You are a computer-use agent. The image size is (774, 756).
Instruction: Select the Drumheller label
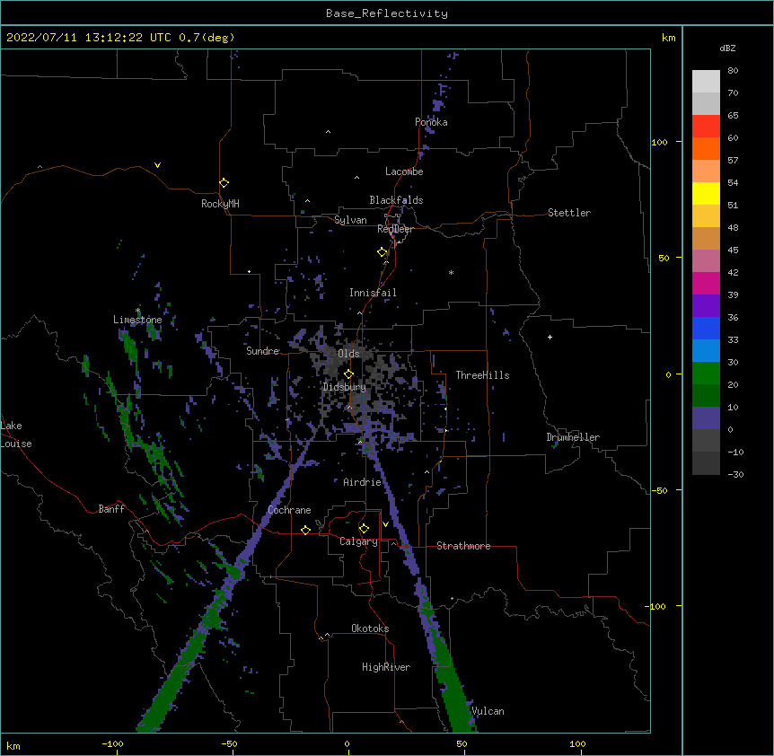click(x=573, y=437)
